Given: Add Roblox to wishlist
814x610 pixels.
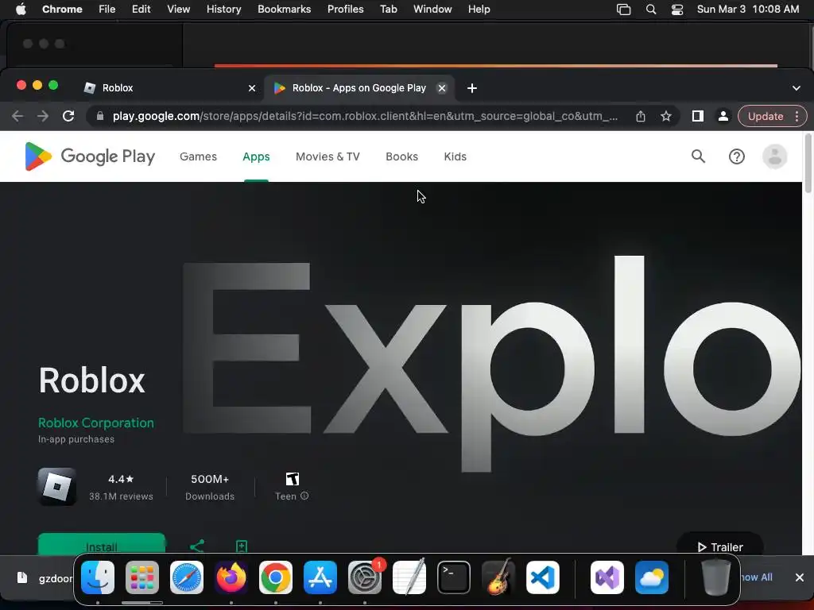Looking at the screenshot, I should click(x=242, y=546).
